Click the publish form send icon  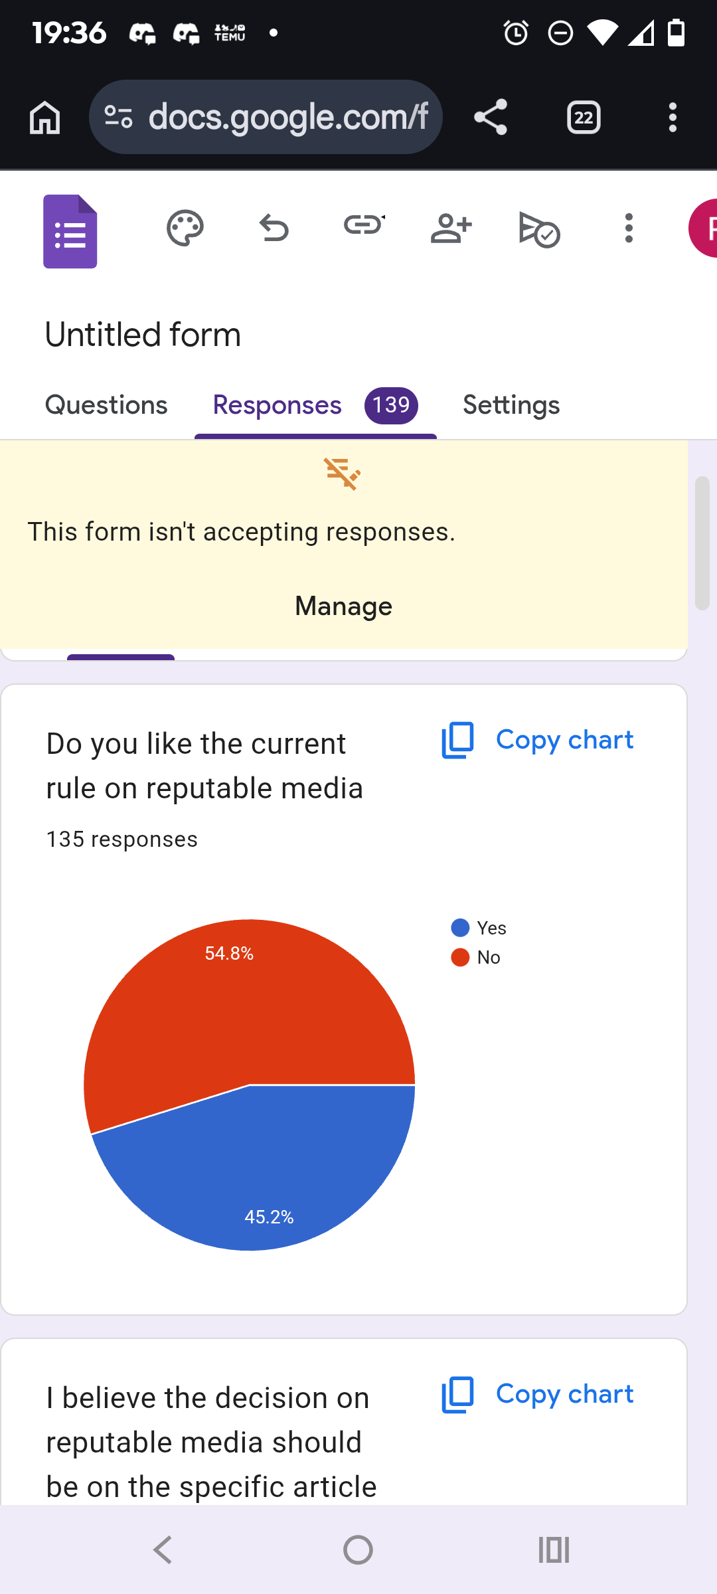click(x=539, y=230)
